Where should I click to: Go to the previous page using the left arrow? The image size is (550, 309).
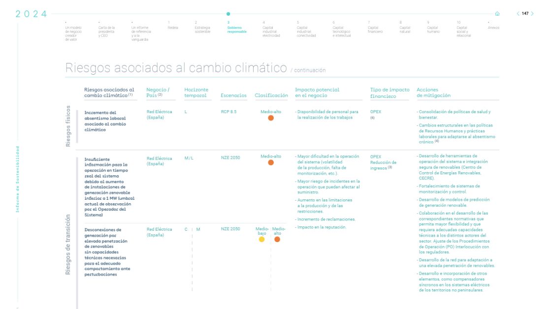coord(518,14)
